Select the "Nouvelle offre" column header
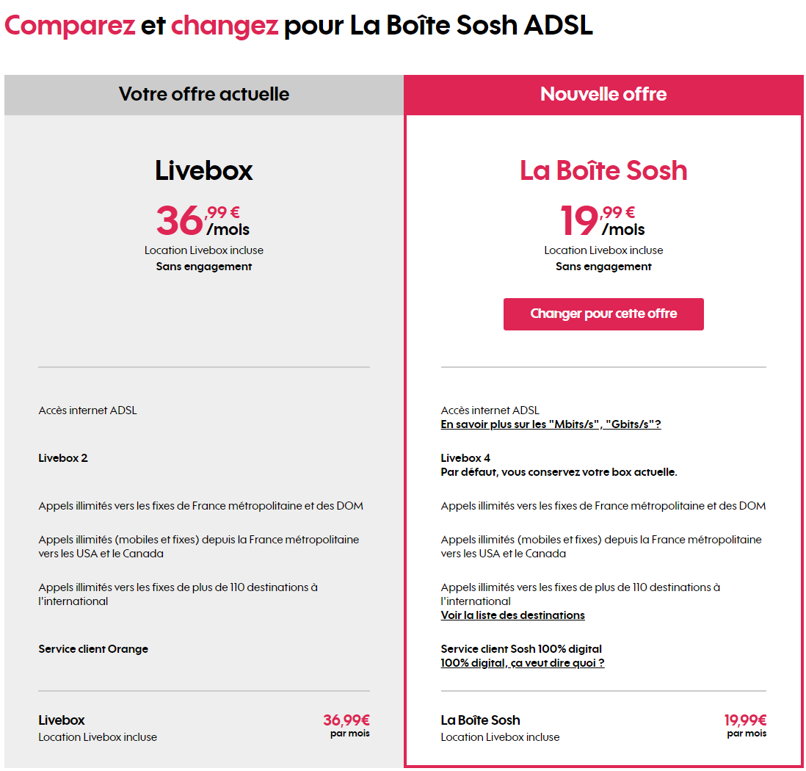806x771 pixels. pyautogui.click(x=603, y=95)
